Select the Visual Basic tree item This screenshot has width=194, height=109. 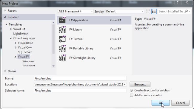pyautogui.click(x=25, y=43)
